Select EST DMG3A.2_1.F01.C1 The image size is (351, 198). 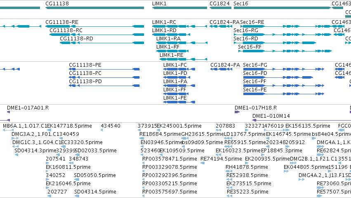tap(15, 138)
